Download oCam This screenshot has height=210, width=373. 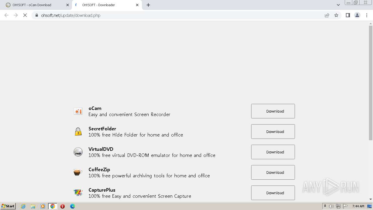(273, 111)
